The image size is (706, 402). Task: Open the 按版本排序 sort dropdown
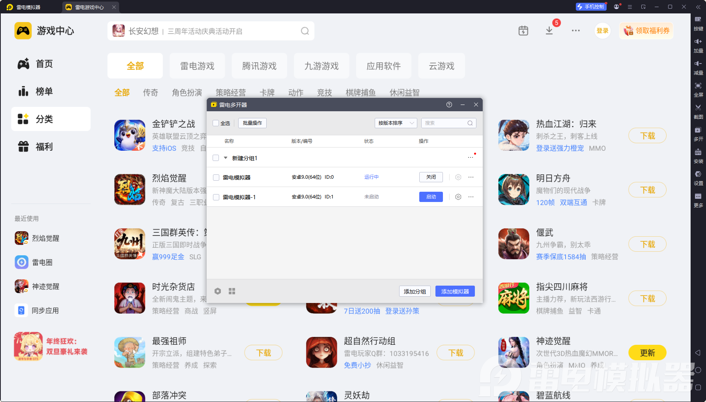[396, 123]
